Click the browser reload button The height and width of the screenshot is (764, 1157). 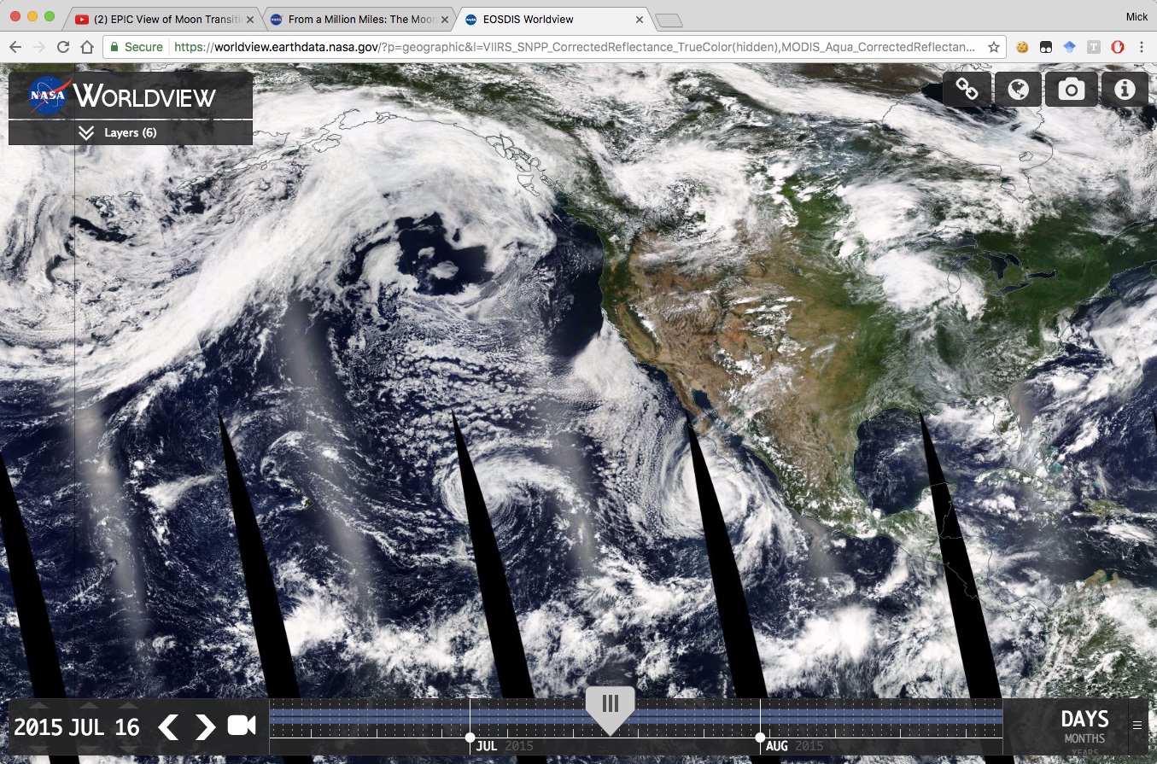(63, 48)
